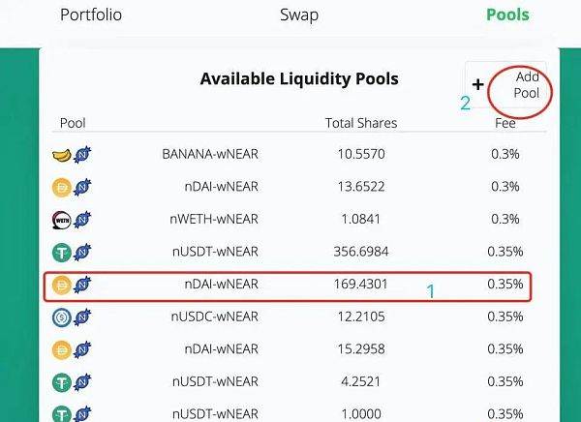Click the Tether icon in the 4.2521 row
Screen dimensions: 581x422
coord(62,382)
